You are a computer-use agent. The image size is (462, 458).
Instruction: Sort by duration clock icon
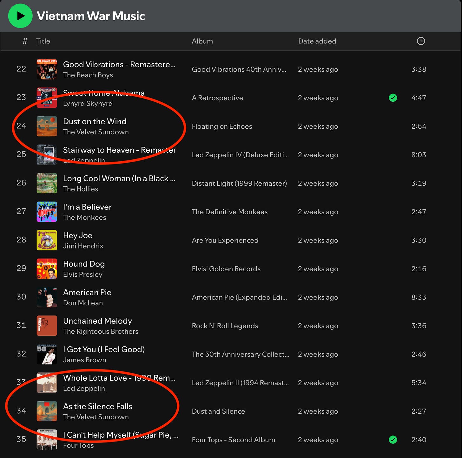coord(421,41)
